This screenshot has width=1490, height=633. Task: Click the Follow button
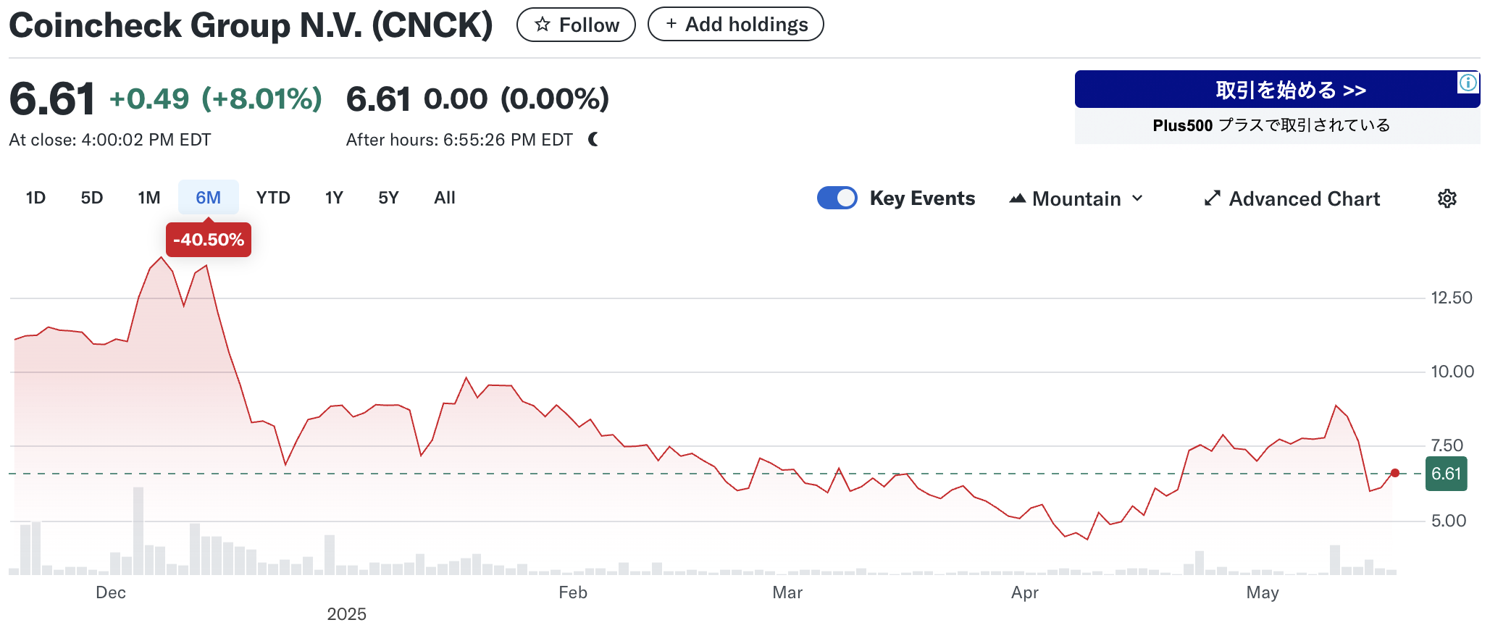(x=576, y=25)
